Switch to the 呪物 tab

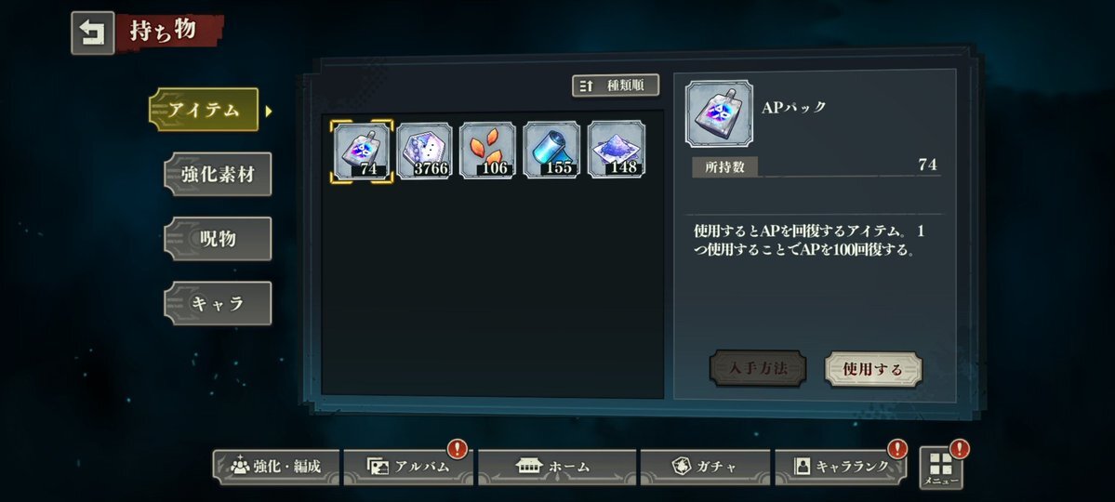[218, 239]
